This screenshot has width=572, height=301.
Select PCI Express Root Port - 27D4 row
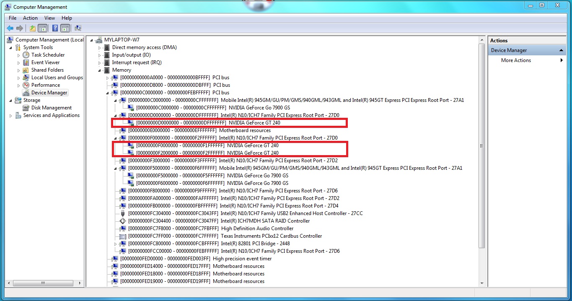[233, 206]
